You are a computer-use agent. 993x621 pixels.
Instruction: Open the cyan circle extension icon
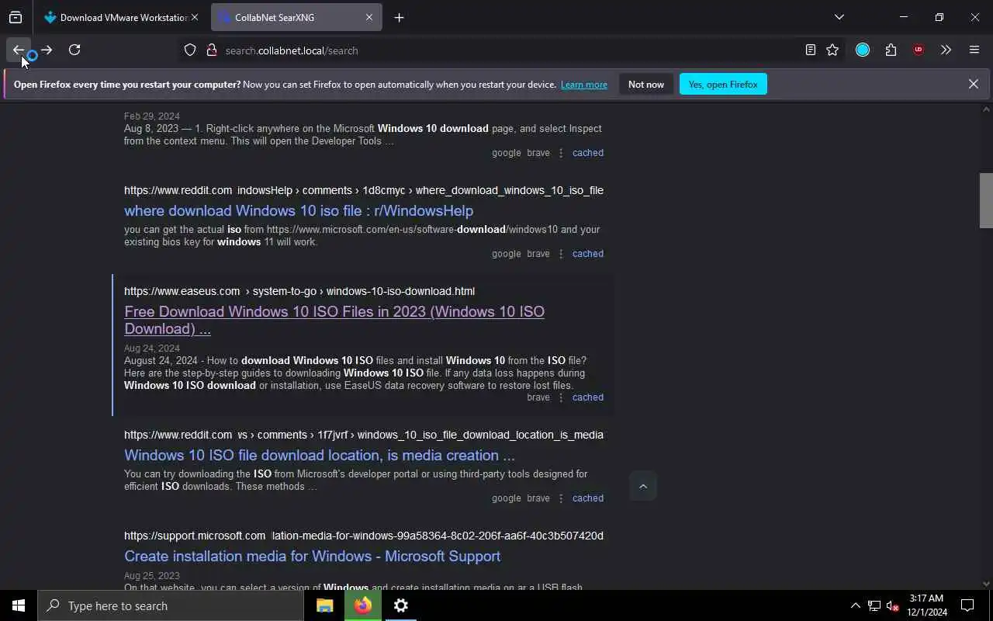(863, 50)
